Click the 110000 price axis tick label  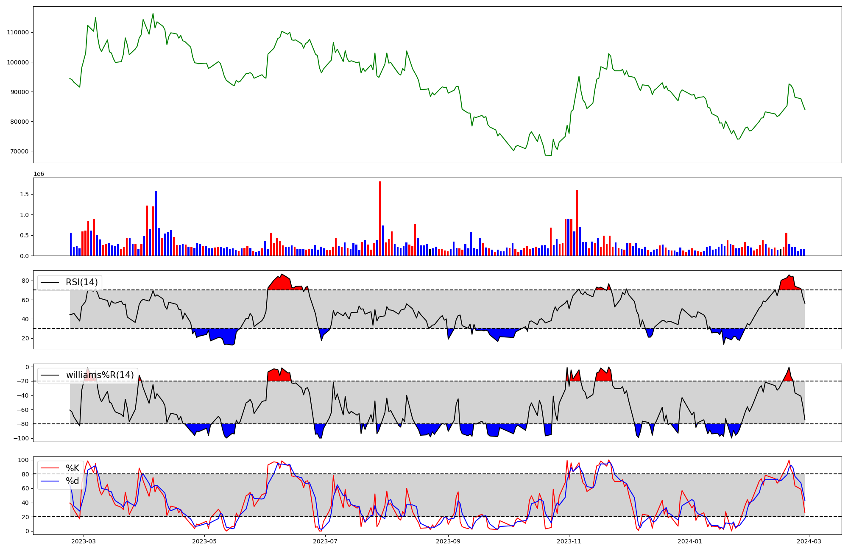[x=18, y=33]
